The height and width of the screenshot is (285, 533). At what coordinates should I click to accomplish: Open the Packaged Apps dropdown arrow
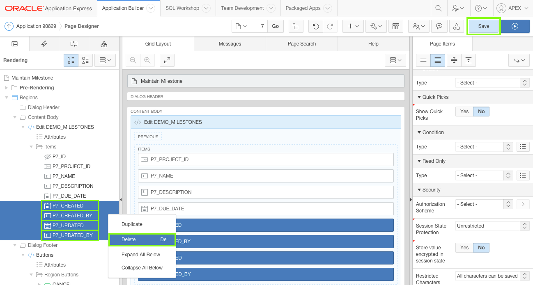pyautogui.click(x=328, y=8)
